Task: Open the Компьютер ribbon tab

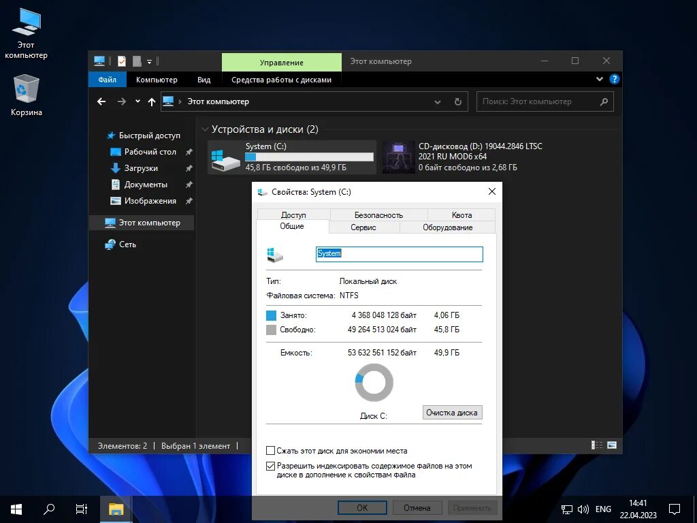Action: [157, 80]
